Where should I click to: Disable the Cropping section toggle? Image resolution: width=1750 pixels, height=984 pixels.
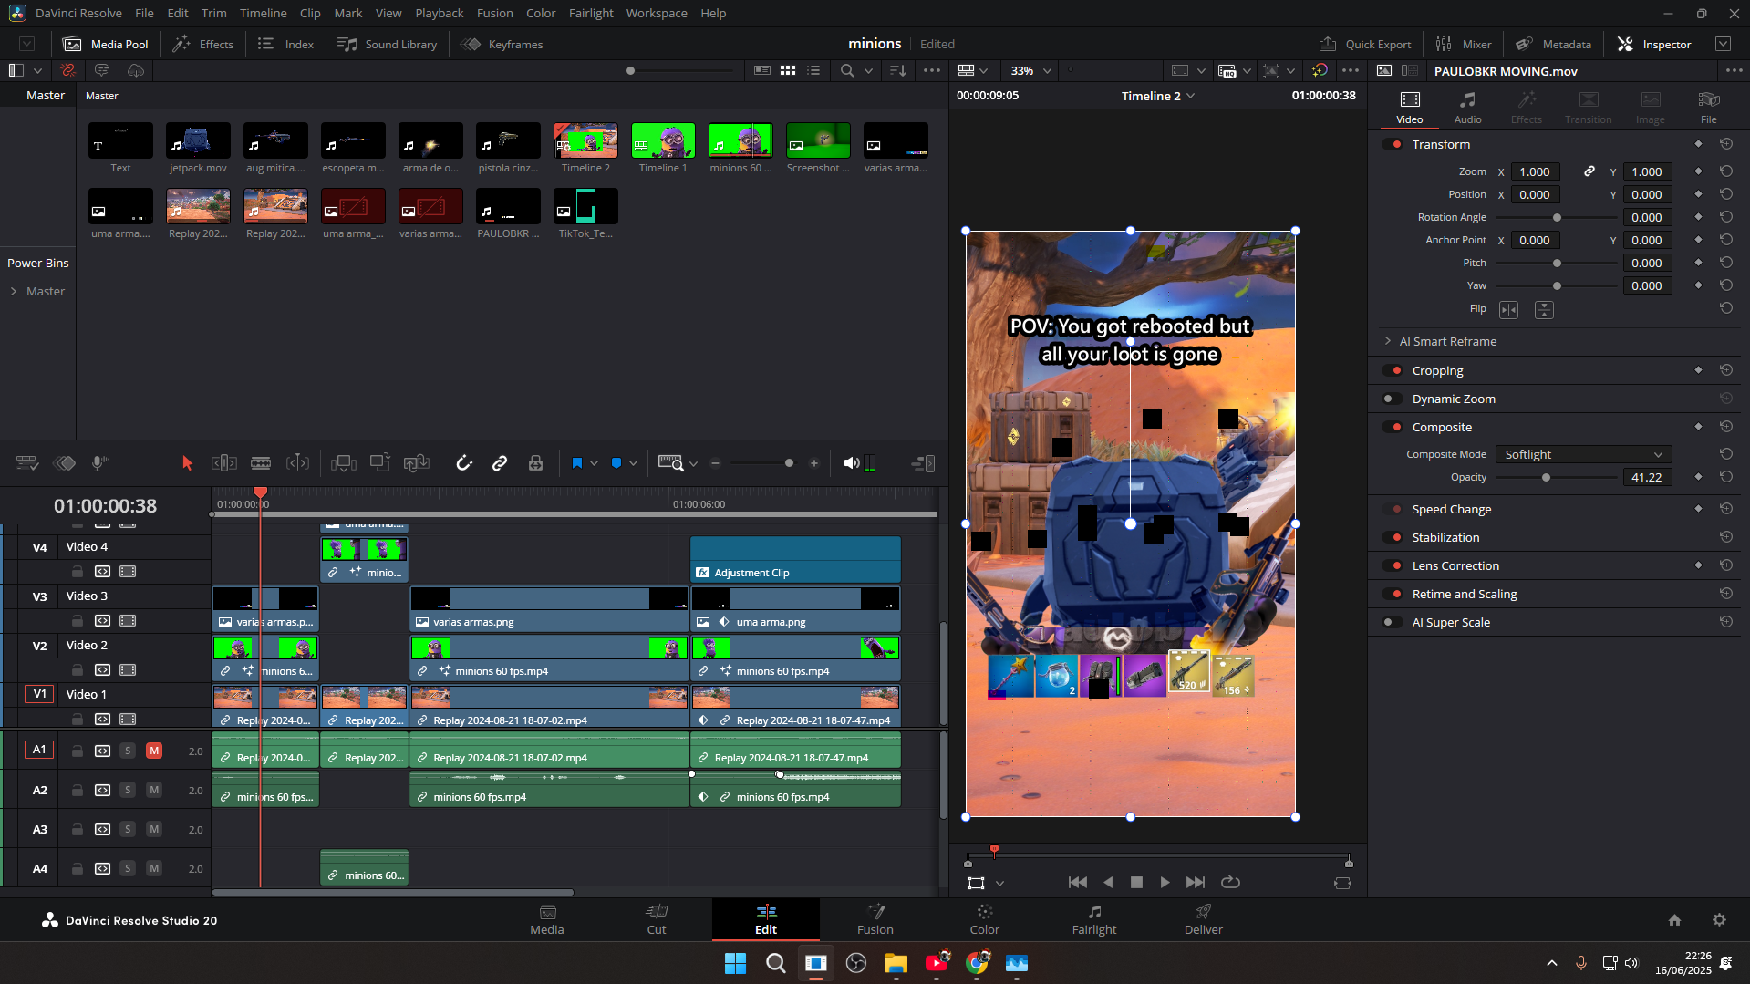point(1392,370)
